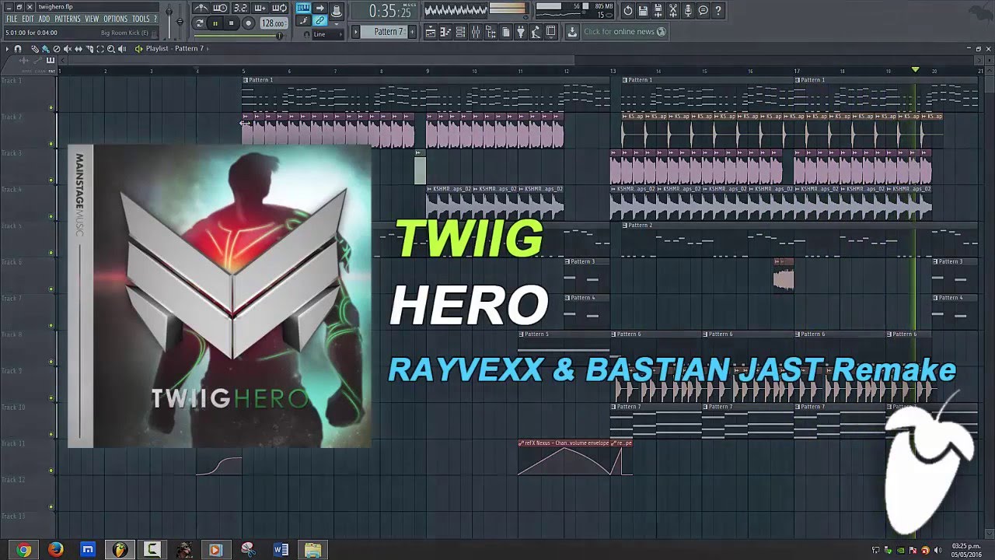Toggle pattern/song mode button
The width and height of the screenshot is (995, 560).
pyautogui.click(x=199, y=23)
